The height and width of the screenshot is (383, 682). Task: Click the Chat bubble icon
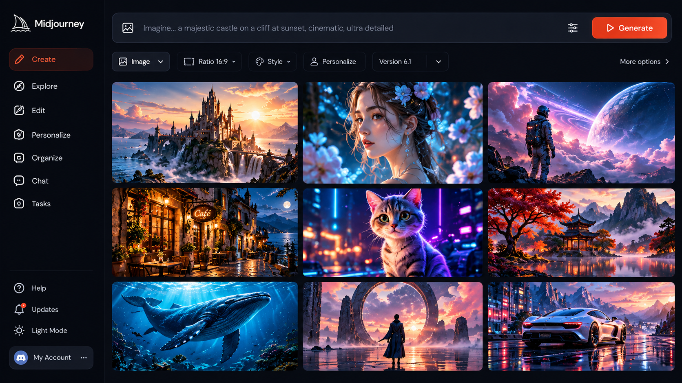pyautogui.click(x=19, y=181)
